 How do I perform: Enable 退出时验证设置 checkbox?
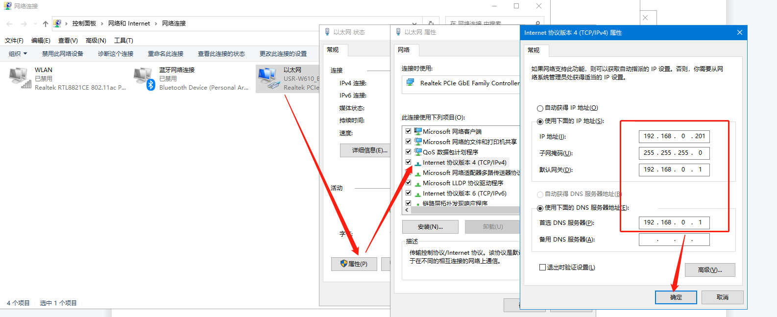click(542, 268)
